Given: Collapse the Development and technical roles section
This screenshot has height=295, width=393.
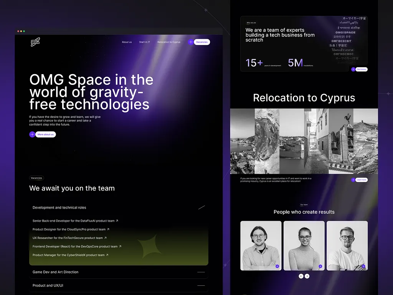Looking at the screenshot, I should pos(201,207).
